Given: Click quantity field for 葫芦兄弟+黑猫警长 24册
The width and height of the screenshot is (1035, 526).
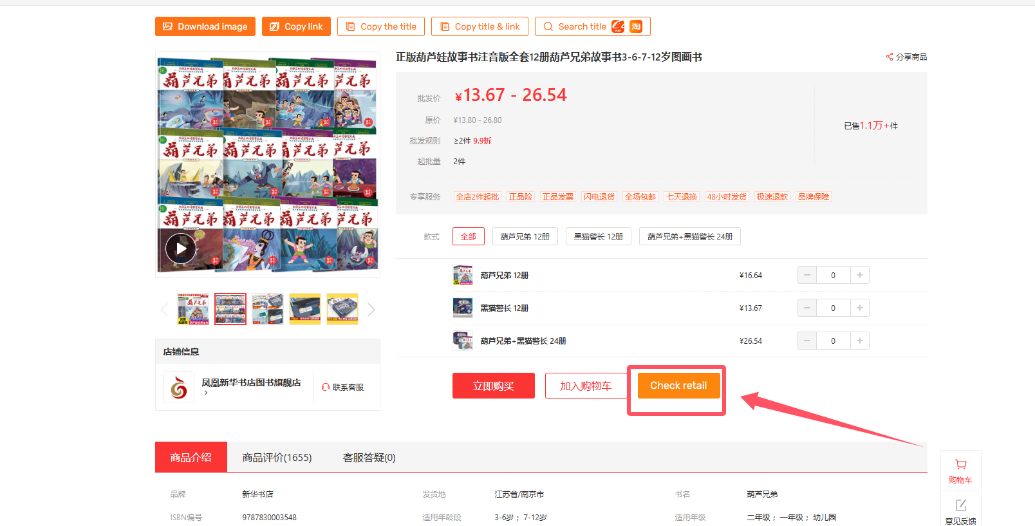Looking at the screenshot, I should [834, 341].
